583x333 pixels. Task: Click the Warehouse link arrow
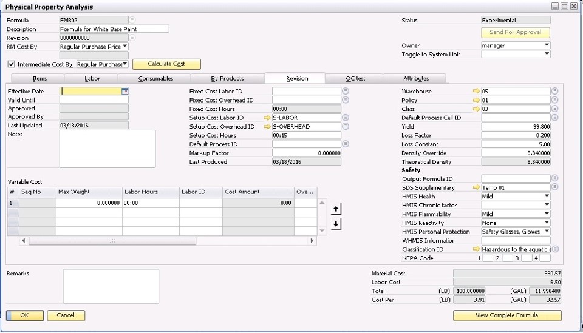tap(476, 92)
